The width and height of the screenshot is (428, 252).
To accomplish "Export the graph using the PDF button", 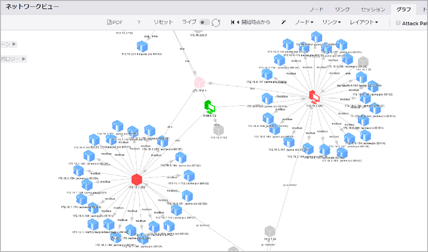I will point(114,22).
